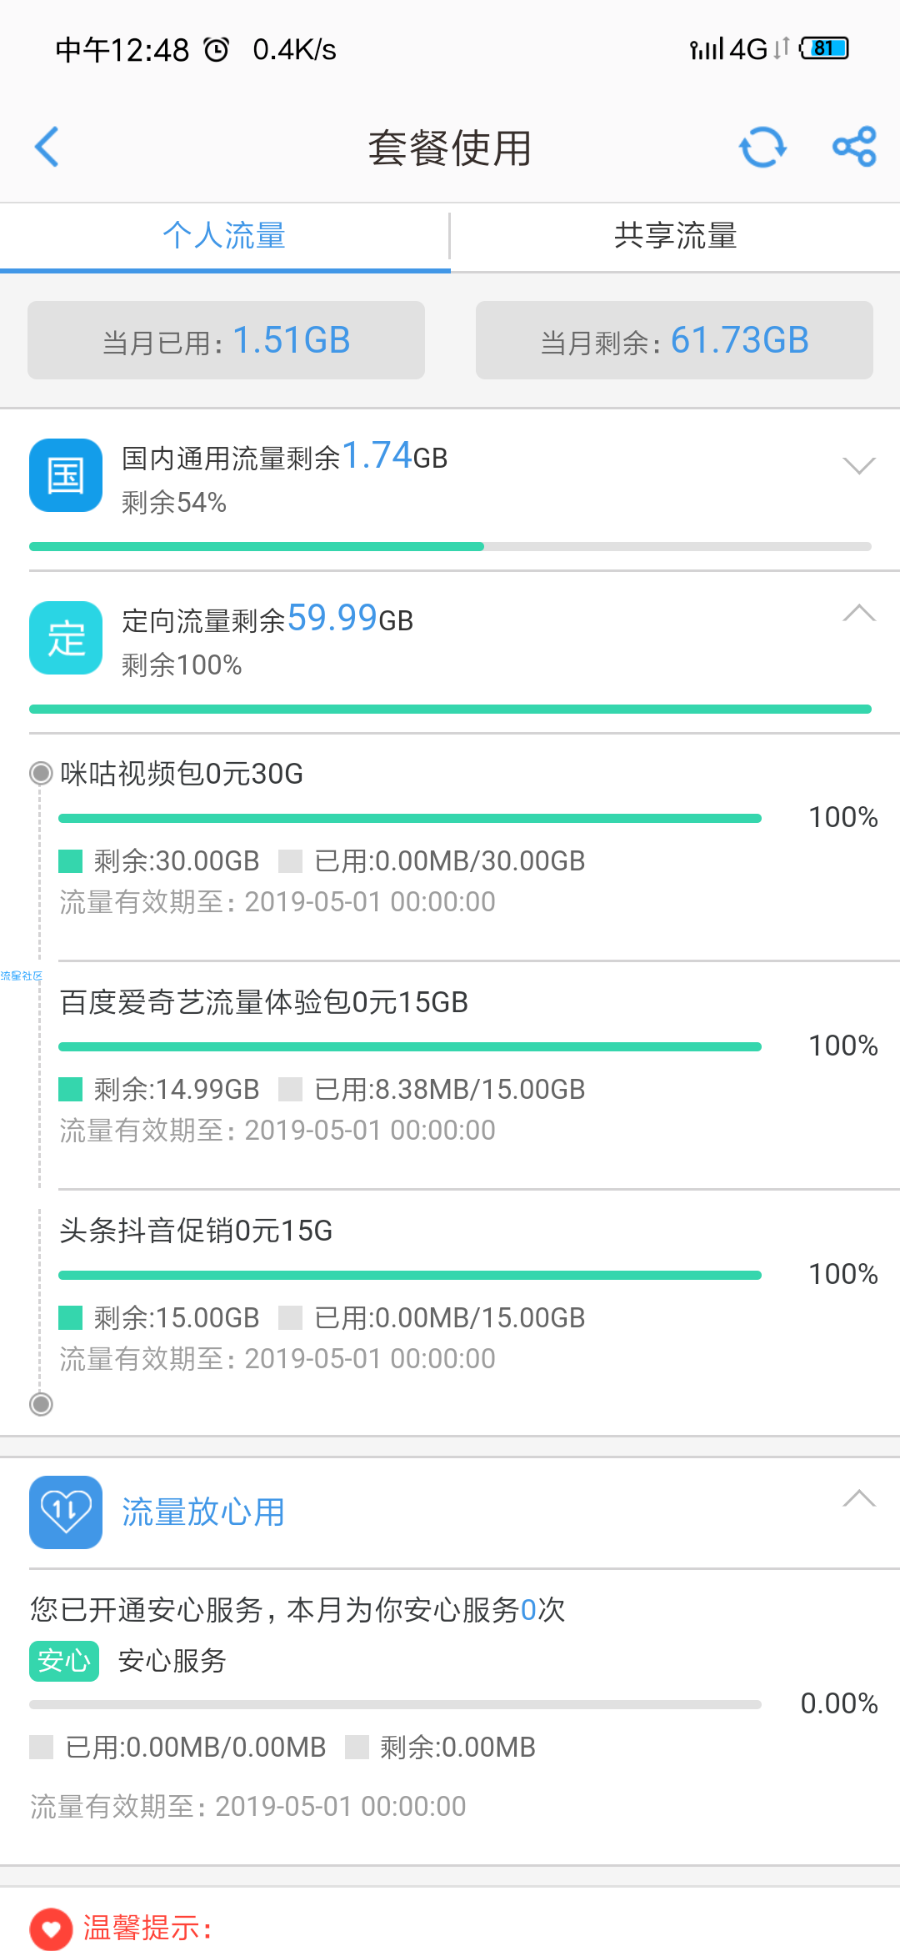Switch to the 共享流量 tab
Image resolution: width=900 pixels, height=1951 pixels.
675,236
